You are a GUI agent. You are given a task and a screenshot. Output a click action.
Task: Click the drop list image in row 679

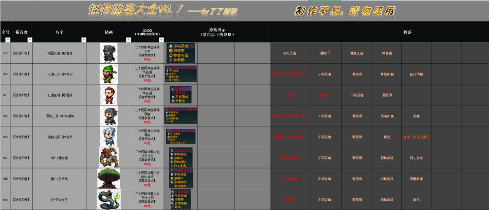click(181, 53)
